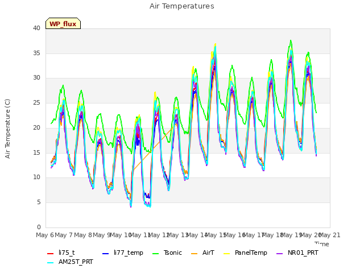Toggle the AM25T_PRT series in legend
The height and width of the screenshot is (273, 364).
(x=70, y=262)
